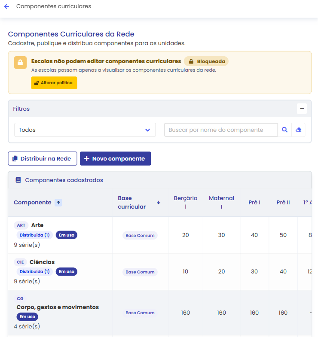Click the Alterar política button
318x337 pixels.
click(x=54, y=83)
